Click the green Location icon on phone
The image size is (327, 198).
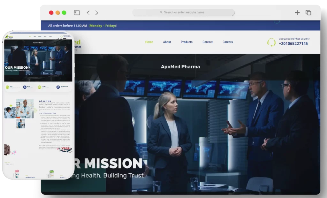(40, 87)
